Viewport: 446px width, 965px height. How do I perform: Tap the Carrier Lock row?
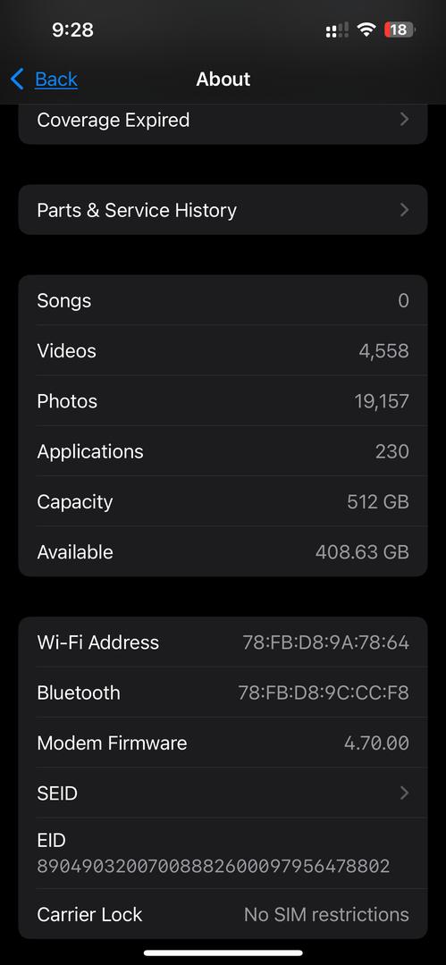[223, 914]
